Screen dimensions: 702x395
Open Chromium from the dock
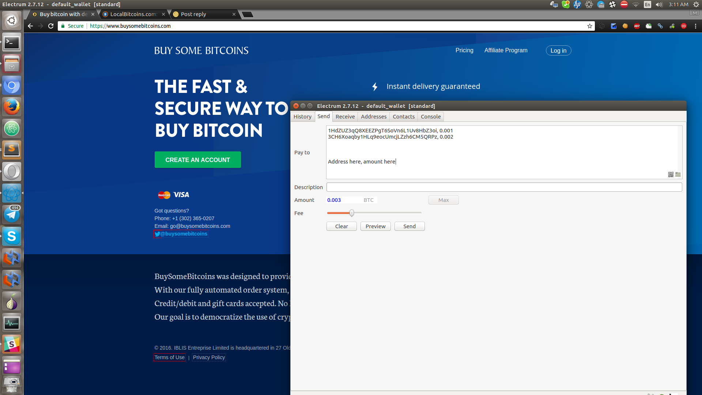tap(12, 86)
